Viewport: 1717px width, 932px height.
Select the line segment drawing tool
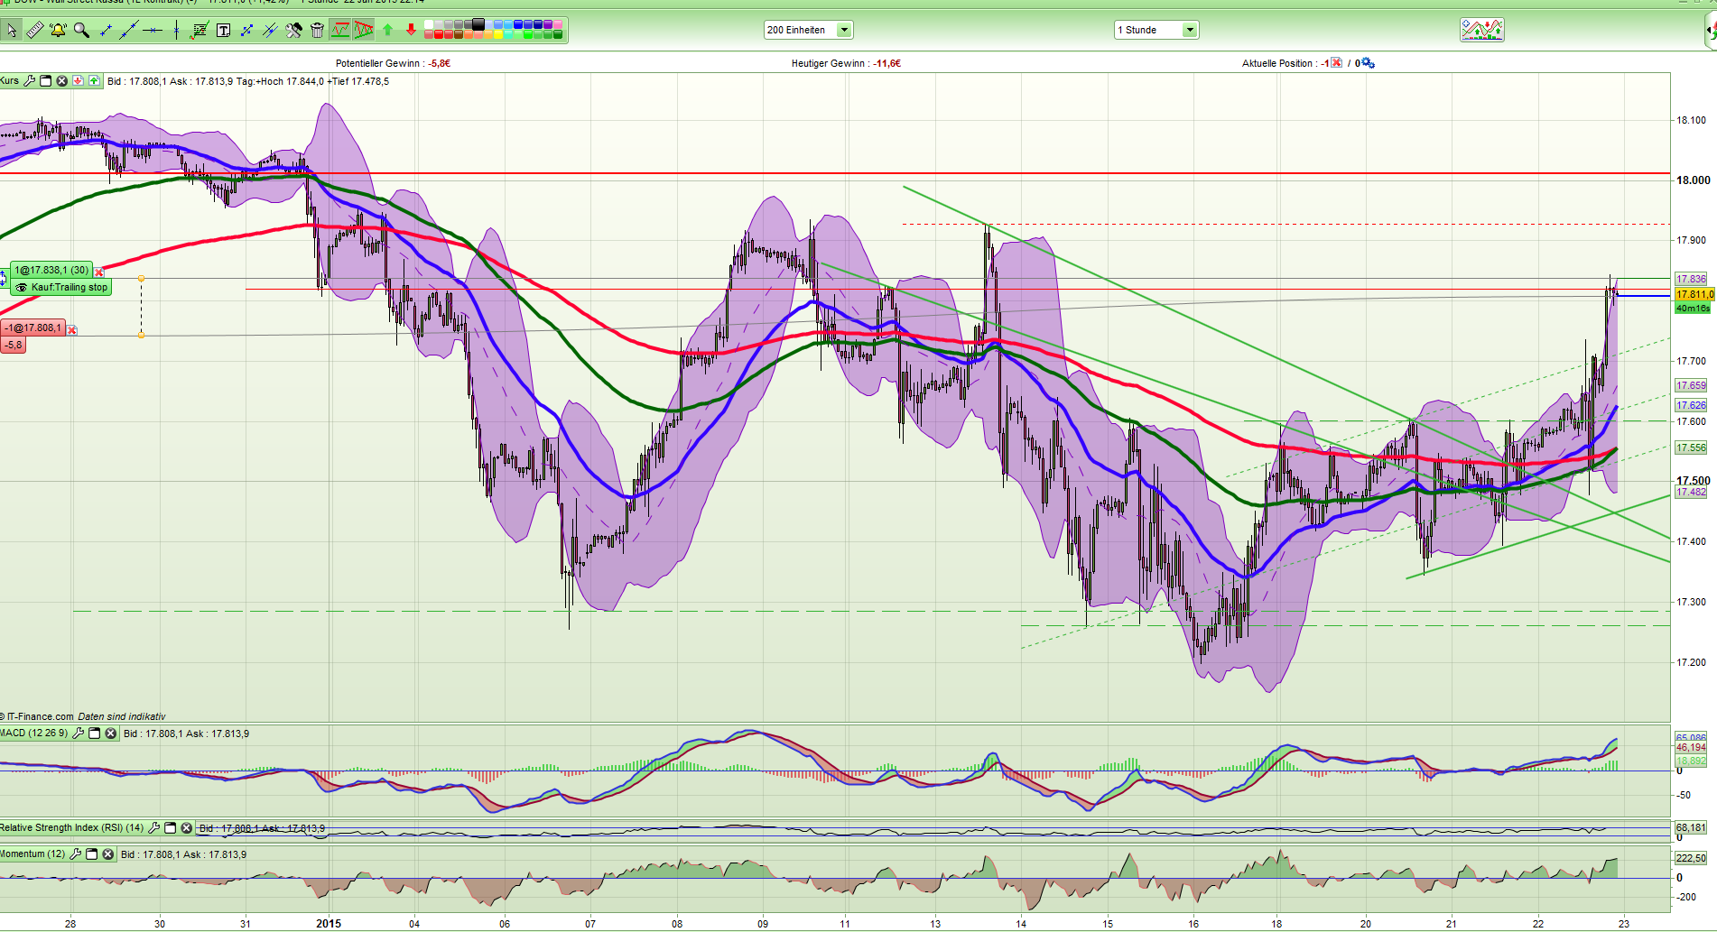(x=106, y=31)
